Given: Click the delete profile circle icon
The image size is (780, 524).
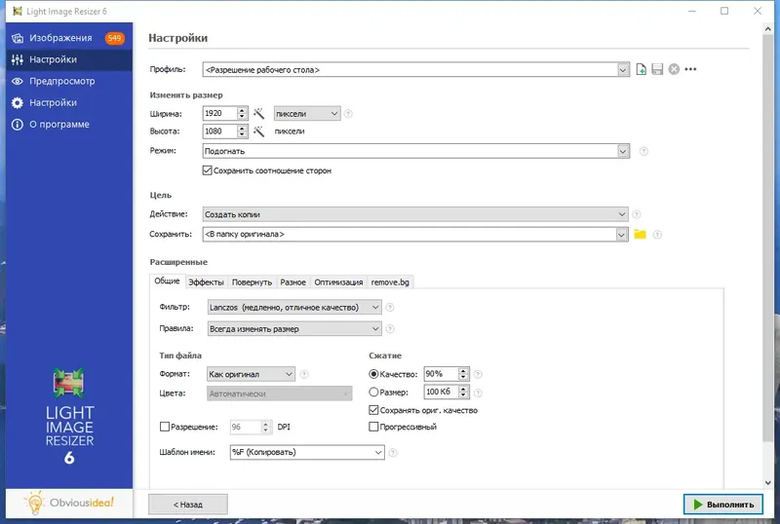Looking at the screenshot, I should (674, 69).
